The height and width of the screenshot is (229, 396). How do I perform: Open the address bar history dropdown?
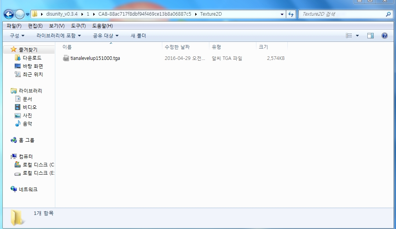[282, 14]
